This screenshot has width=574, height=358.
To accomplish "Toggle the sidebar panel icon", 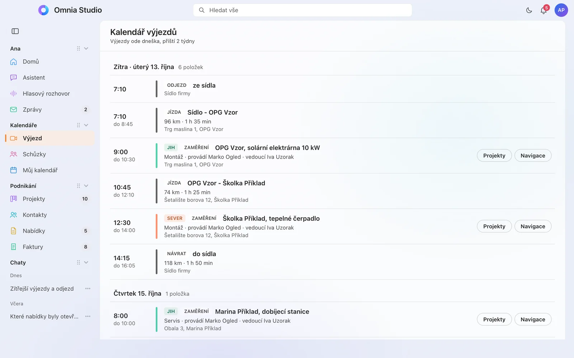I will 15,31.
